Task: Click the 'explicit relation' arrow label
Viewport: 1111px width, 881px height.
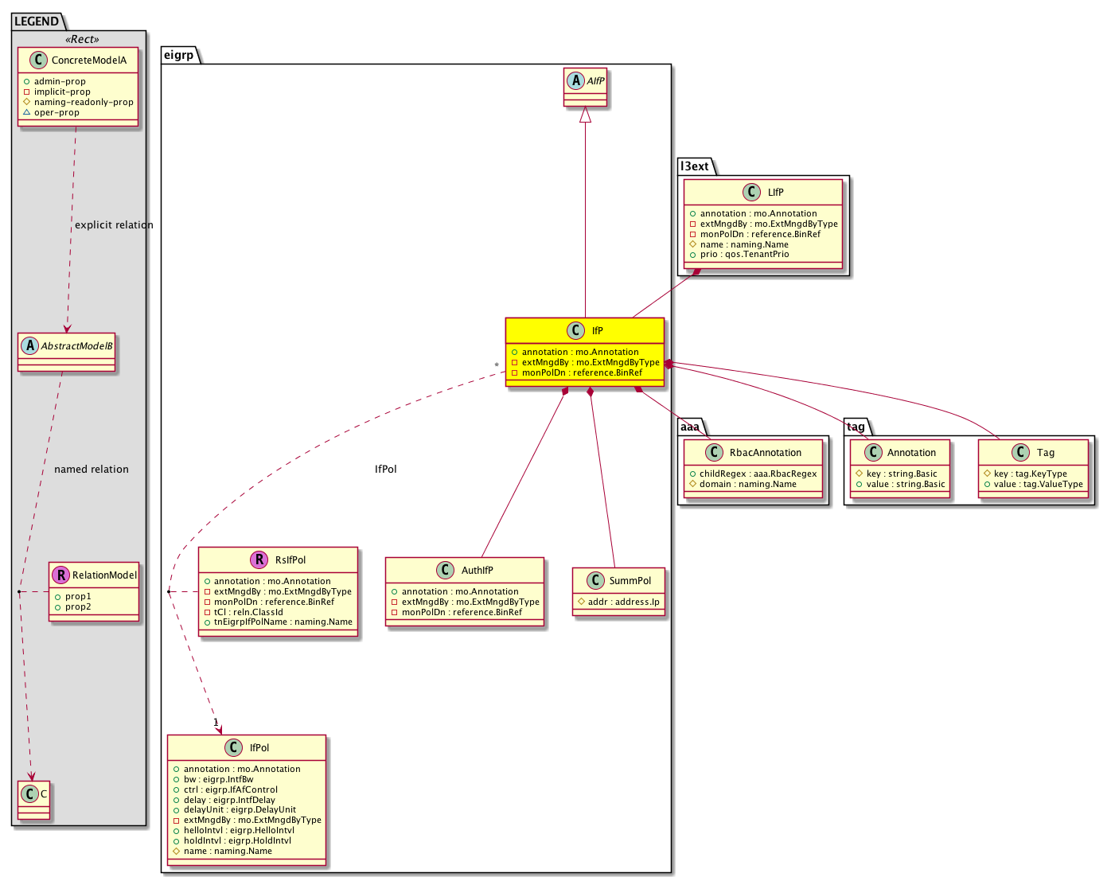Action: 114,225
